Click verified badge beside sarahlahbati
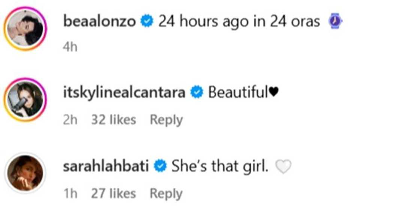Viewport: 420px width, 218px height. tap(160, 166)
